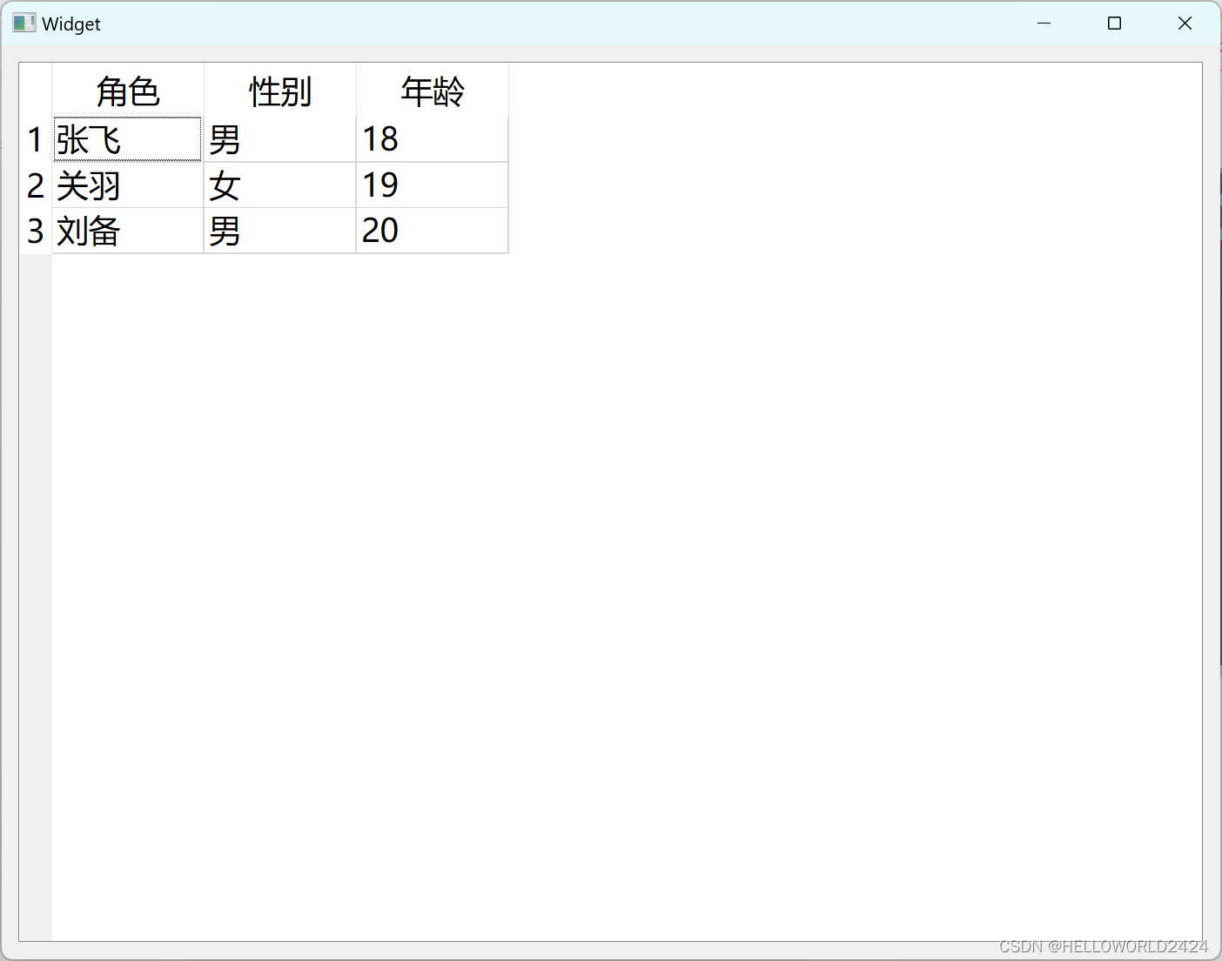Click the Widget window app icon
Viewport: 1222px width, 961px height.
pos(24,24)
